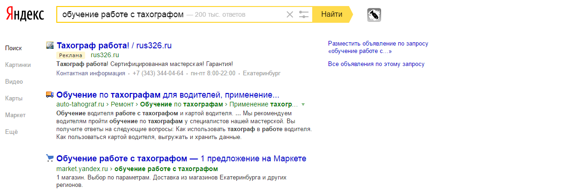
Task: Switch to Картинки search section
Action: pos(18,65)
